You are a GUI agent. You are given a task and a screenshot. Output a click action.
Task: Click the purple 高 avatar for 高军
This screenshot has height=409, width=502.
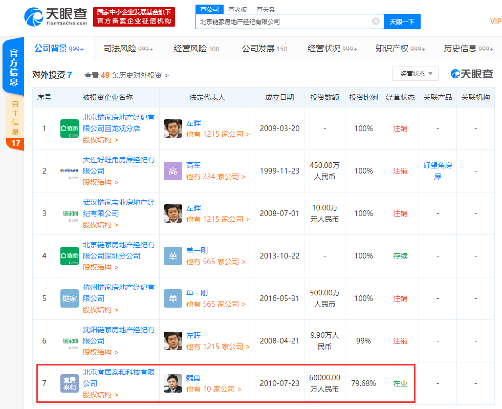[x=173, y=171]
